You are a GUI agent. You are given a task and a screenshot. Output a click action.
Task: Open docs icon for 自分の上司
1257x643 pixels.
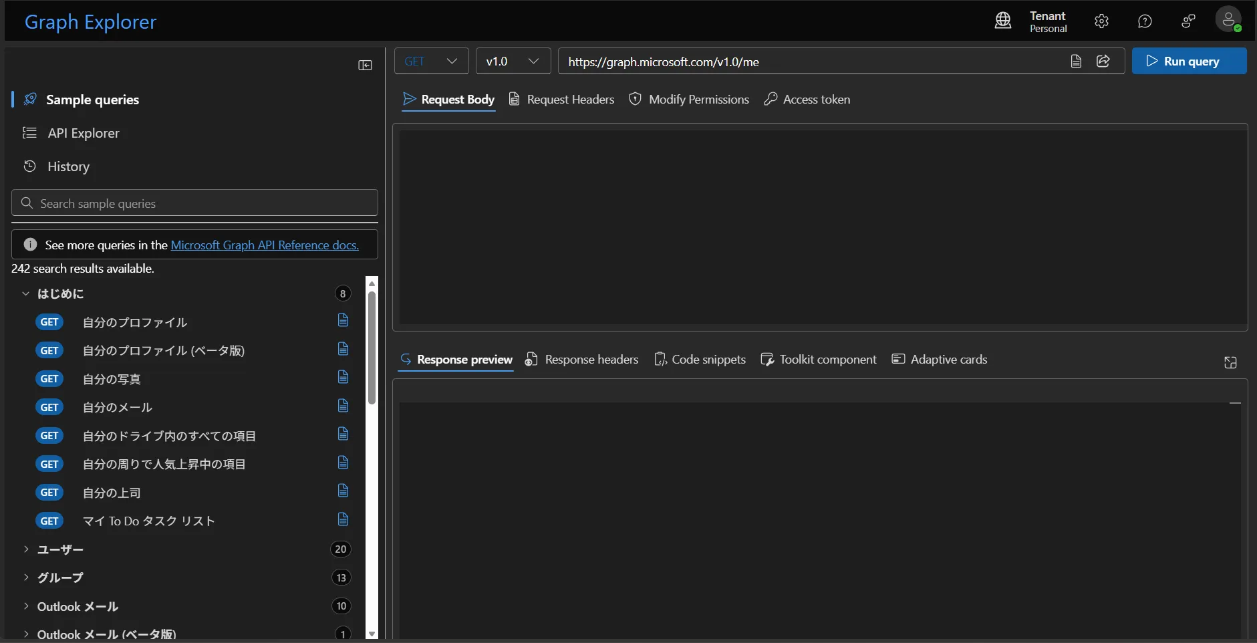click(x=343, y=491)
